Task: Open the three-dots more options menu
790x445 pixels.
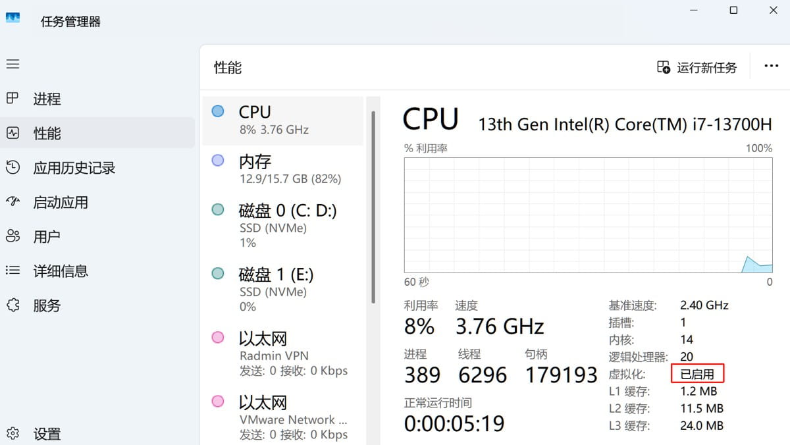Action: coord(771,66)
